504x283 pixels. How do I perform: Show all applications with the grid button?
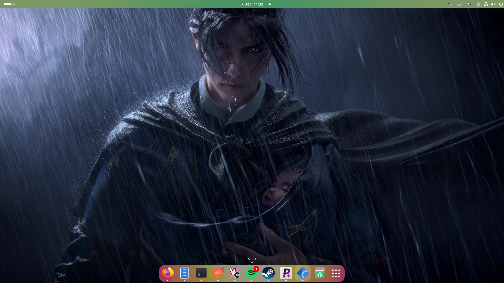[336, 273]
